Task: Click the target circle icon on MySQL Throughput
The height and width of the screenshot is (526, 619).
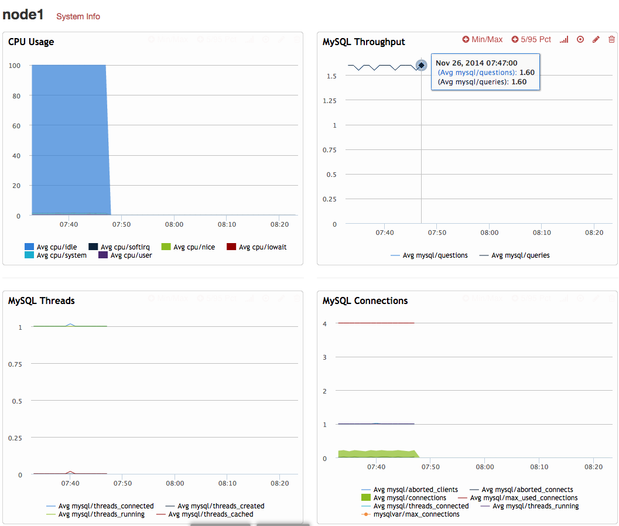Action: [580, 39]
